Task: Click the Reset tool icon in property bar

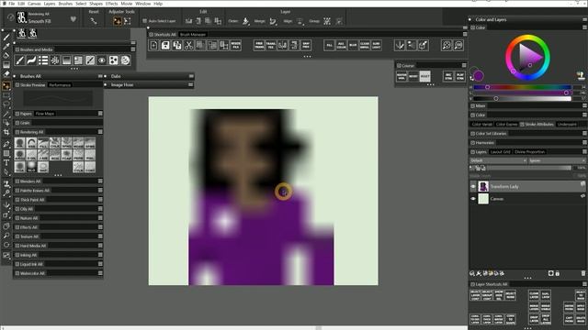Action: tap(94, 21)
